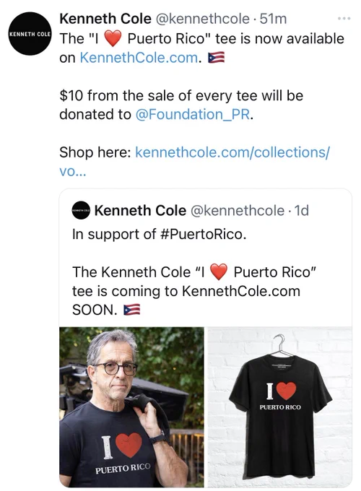
Task: Open the @kennethcole handle in main tweet
Action: pos(203,19)
